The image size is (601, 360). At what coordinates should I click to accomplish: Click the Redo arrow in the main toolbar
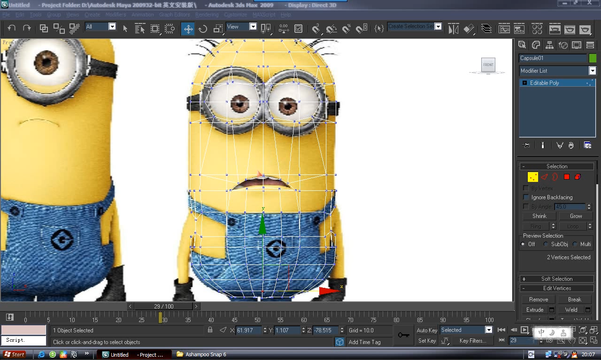tap(27, 29)
